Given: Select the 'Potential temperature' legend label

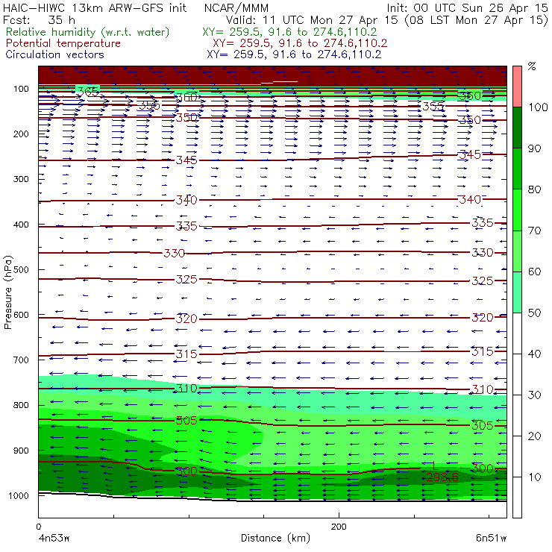Looking at the screenshot, I should coord(63,43).
